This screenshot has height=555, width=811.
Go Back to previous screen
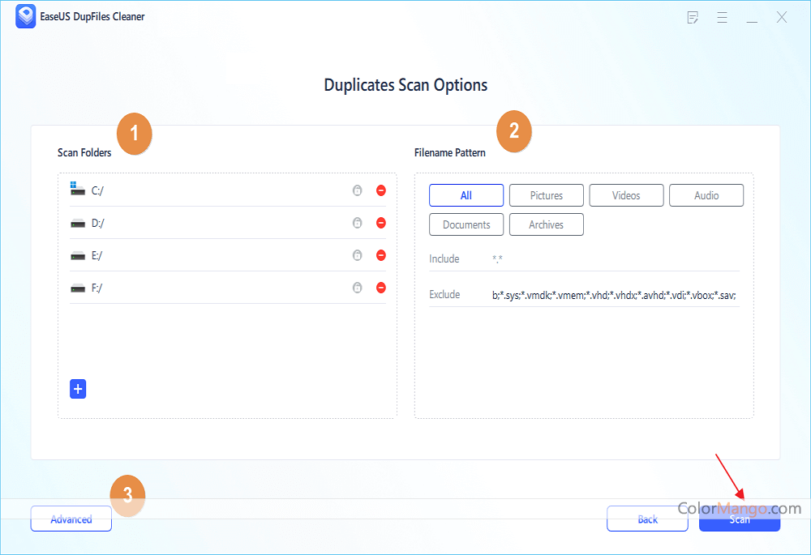pyautogui.click(x=647, y=519)
